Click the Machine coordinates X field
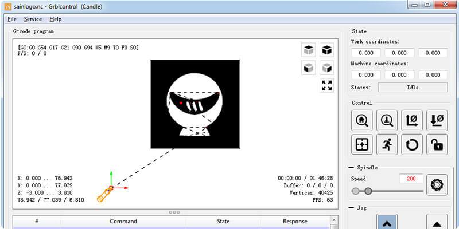 [x=366, y=75]
